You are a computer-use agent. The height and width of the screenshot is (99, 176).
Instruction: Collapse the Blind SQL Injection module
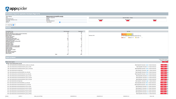6,62
